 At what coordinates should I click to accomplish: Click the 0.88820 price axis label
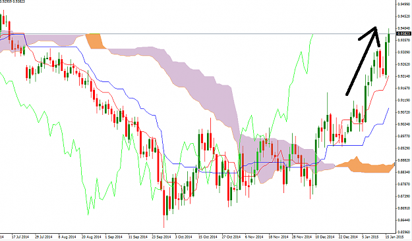tap(404, 160)
